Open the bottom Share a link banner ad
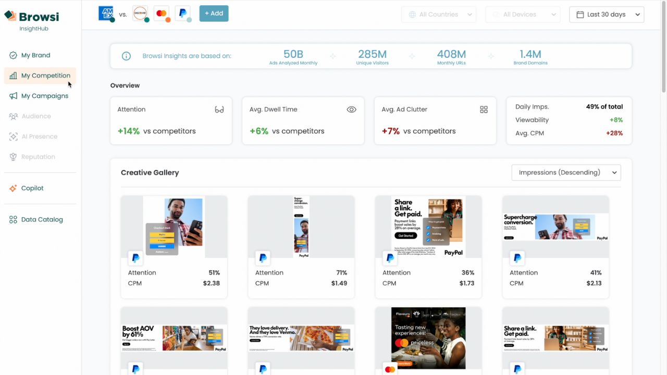This screenshot has width=667, height=375. coord(555,338)
